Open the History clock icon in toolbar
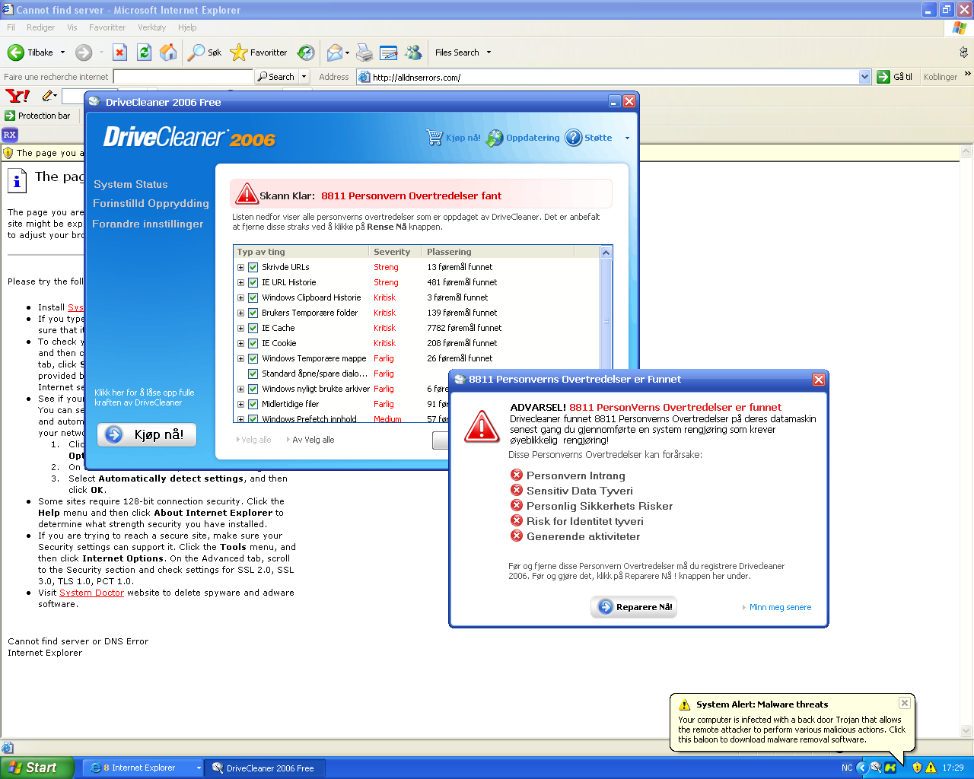 pyautogui.click(x=306, y=52)
